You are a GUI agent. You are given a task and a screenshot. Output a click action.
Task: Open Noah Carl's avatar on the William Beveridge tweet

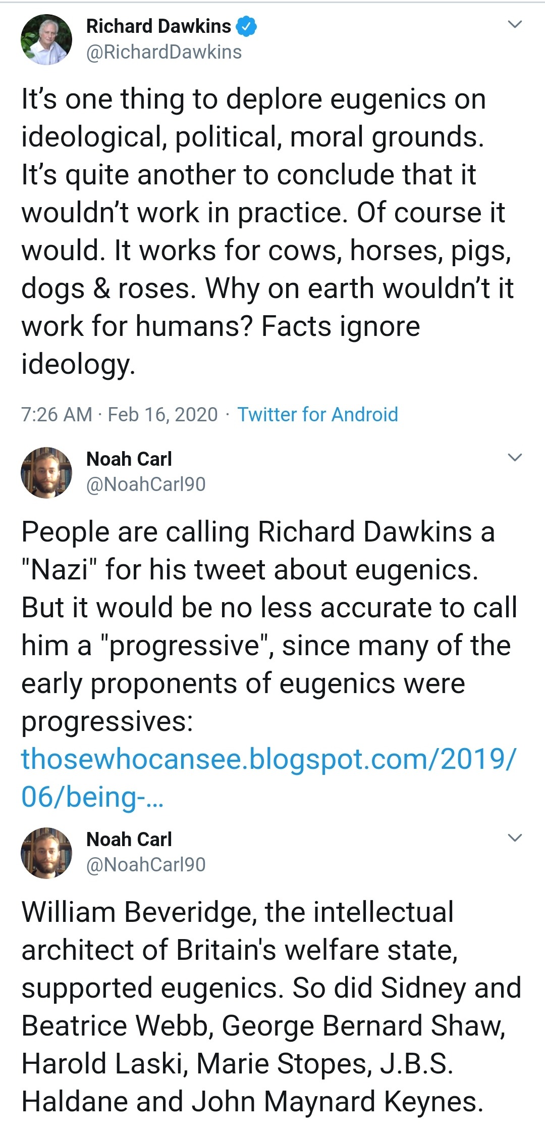coord(46,853)
